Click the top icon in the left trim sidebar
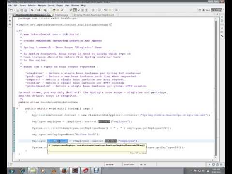 tap(10, 17)
